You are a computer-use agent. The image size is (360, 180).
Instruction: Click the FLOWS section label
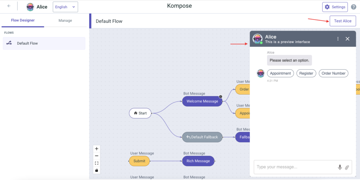tap(9, 33)
